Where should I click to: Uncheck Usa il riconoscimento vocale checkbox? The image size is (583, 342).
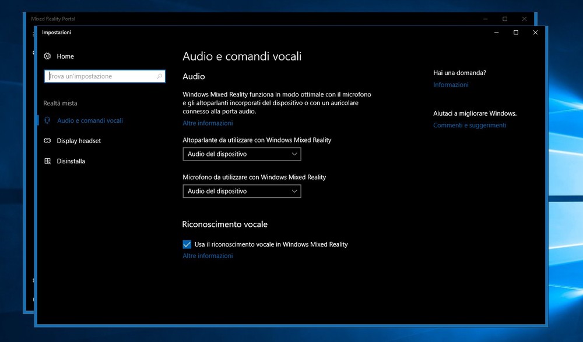click(187, 244)
